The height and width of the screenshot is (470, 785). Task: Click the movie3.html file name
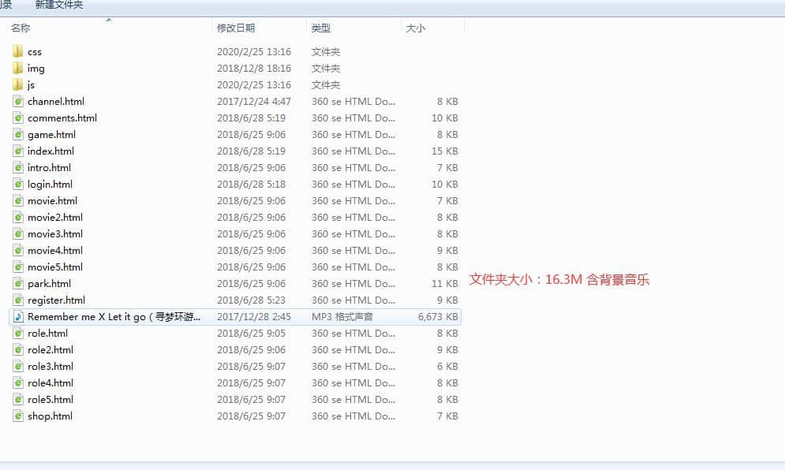[55, 233]
